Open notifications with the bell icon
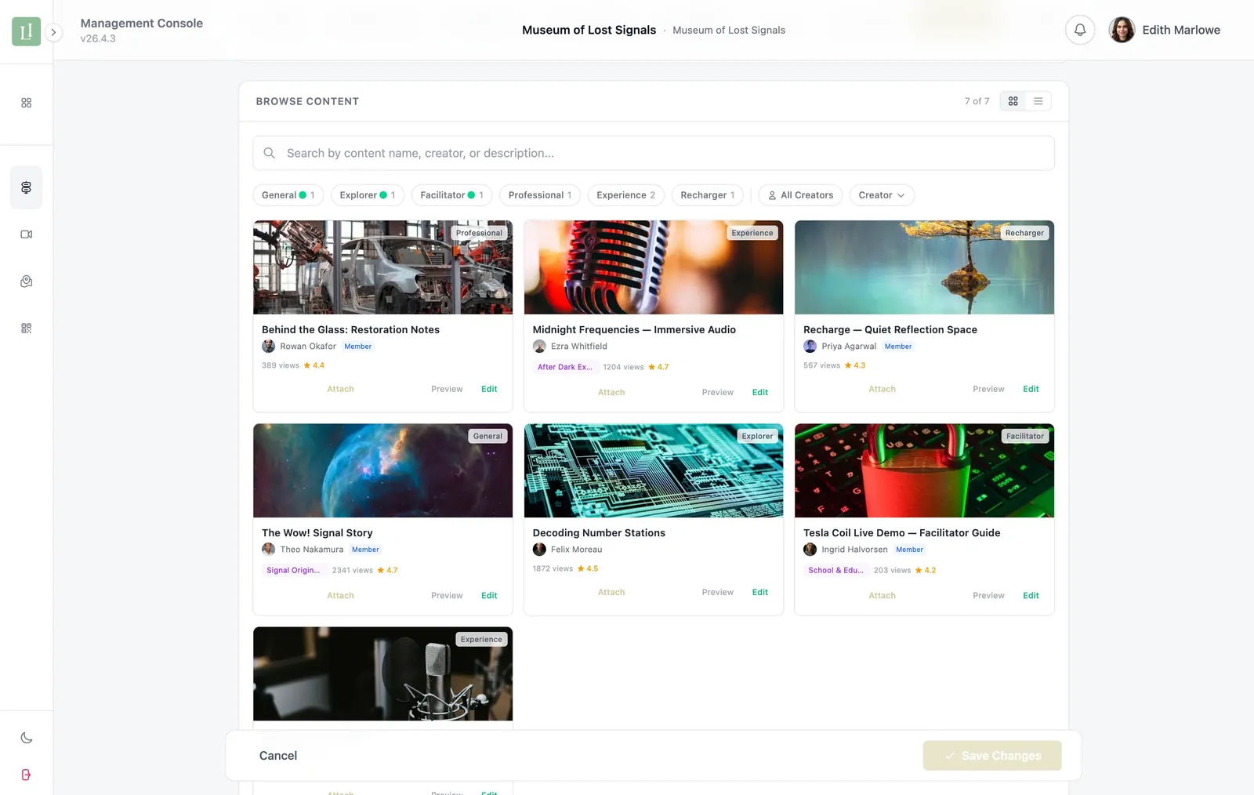 (1080, 30)
